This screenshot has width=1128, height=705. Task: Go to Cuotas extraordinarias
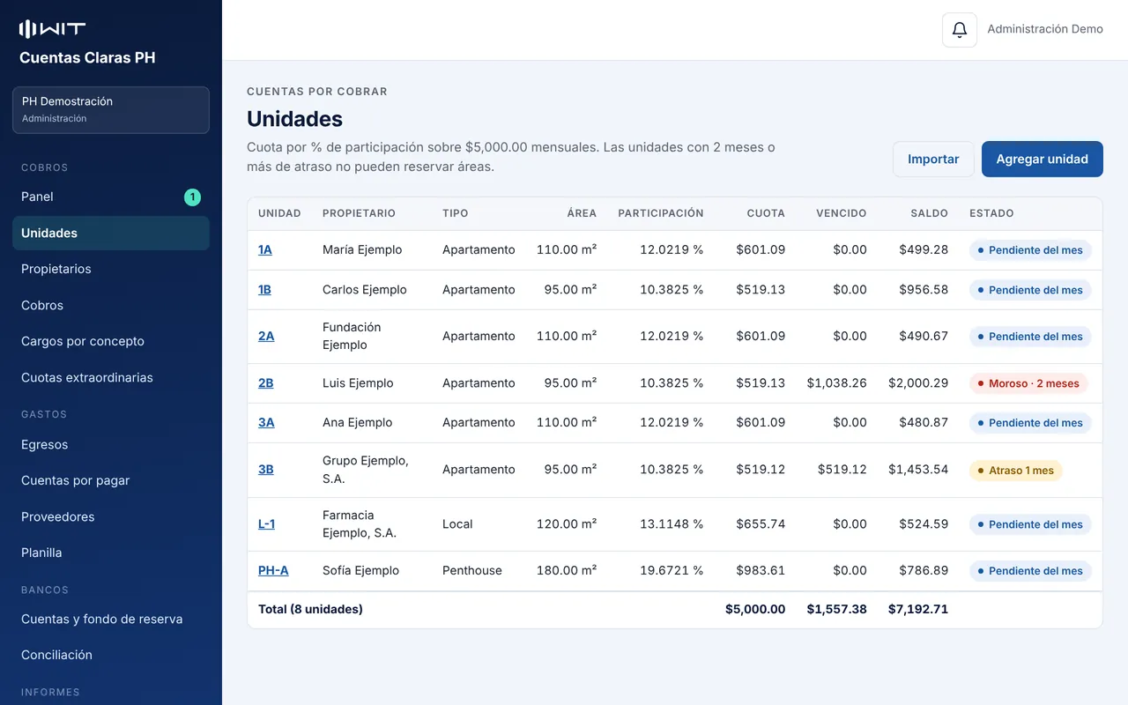pyautogui.click(x=111, y=378)
